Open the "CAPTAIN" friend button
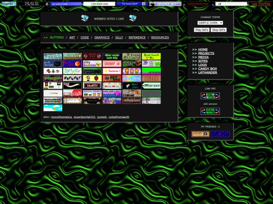 (200, 134)
